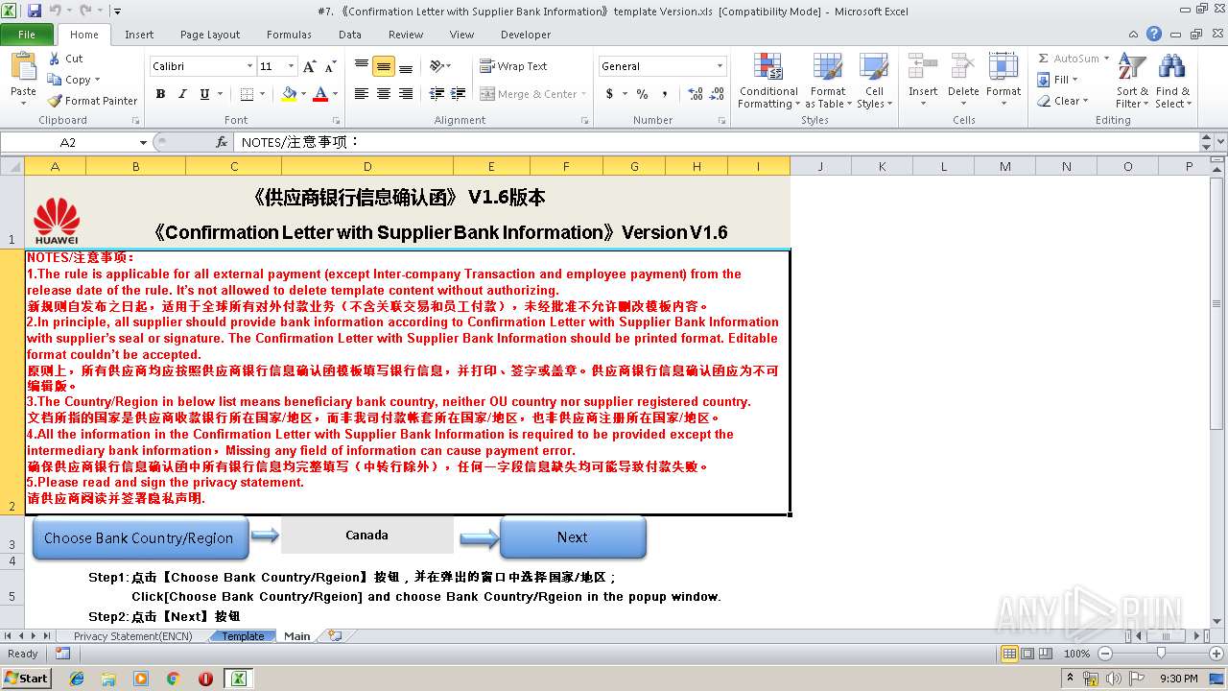The width and height of the screenshot is (1228, 691).
Task: Apply Percent Style format
Action: tap(642, 94)
